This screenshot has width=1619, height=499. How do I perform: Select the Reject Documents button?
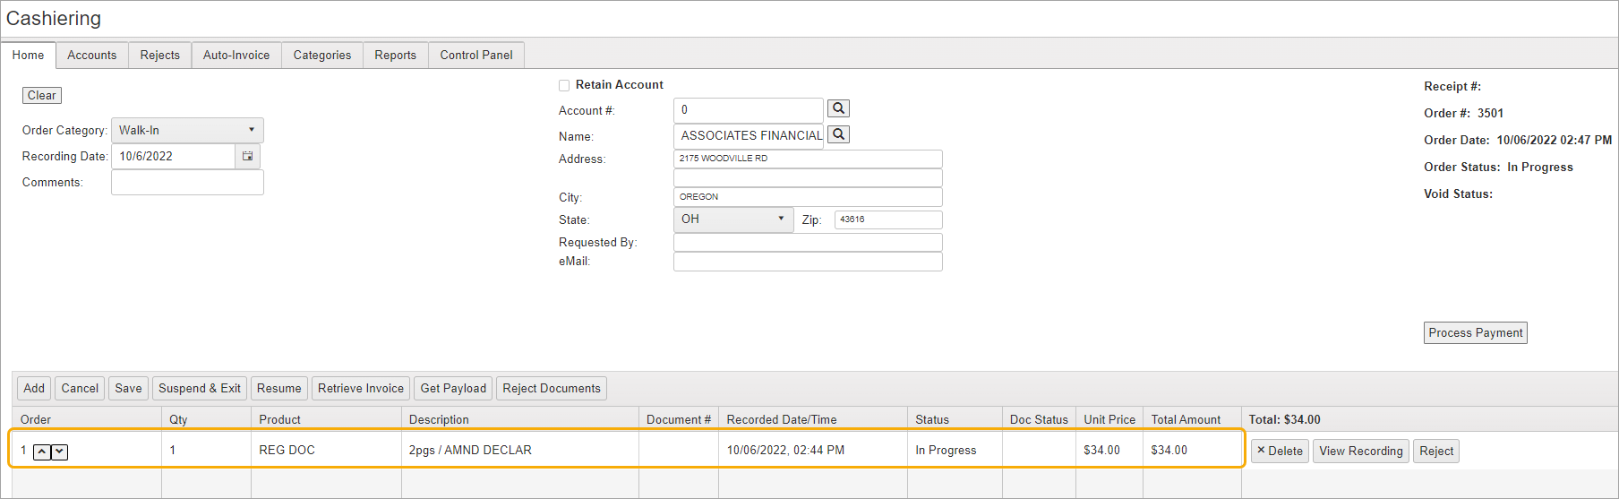coord(551,388)
